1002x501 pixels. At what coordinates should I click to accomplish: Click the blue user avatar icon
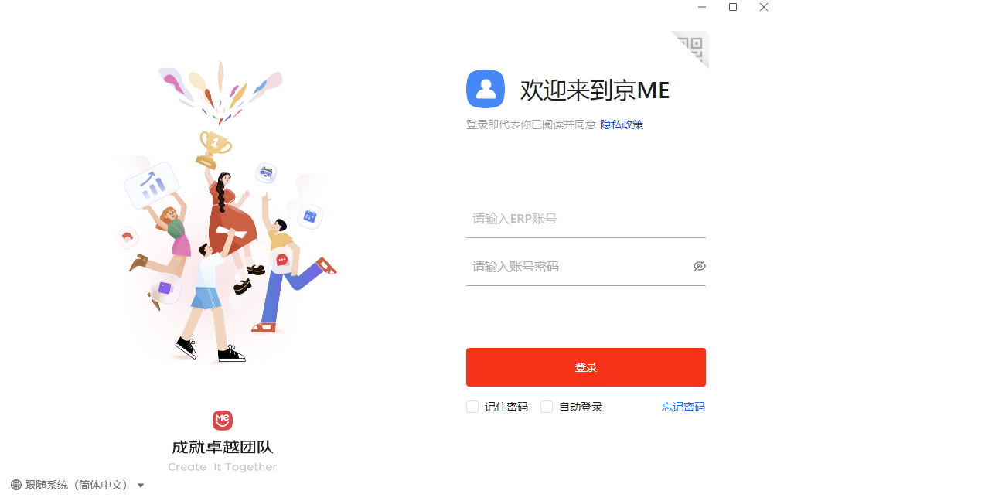click(x=486, y=89)
